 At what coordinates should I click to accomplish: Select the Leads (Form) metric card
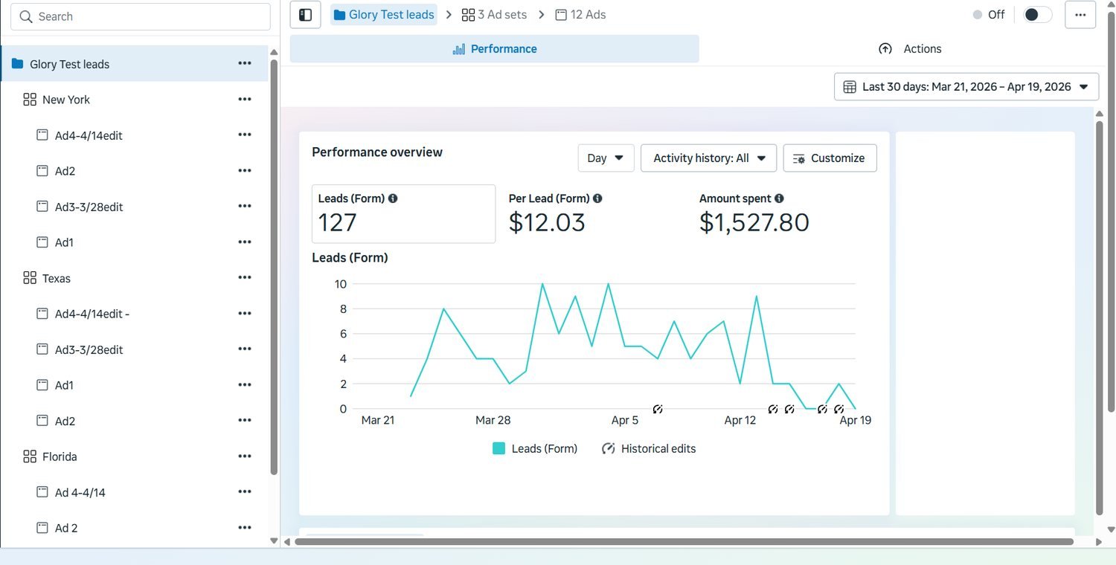coord(403,214)
